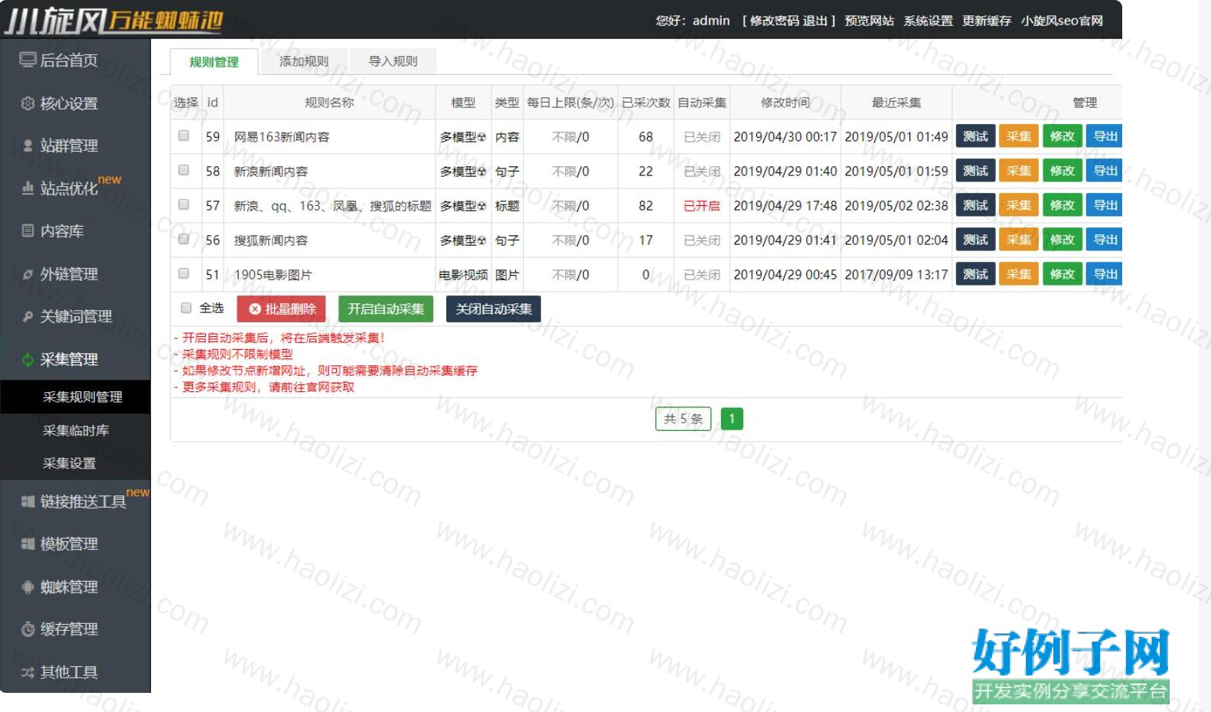
Task: Click the 小旋风万能蜘蛛池 logo
Action: click(113, 20)
